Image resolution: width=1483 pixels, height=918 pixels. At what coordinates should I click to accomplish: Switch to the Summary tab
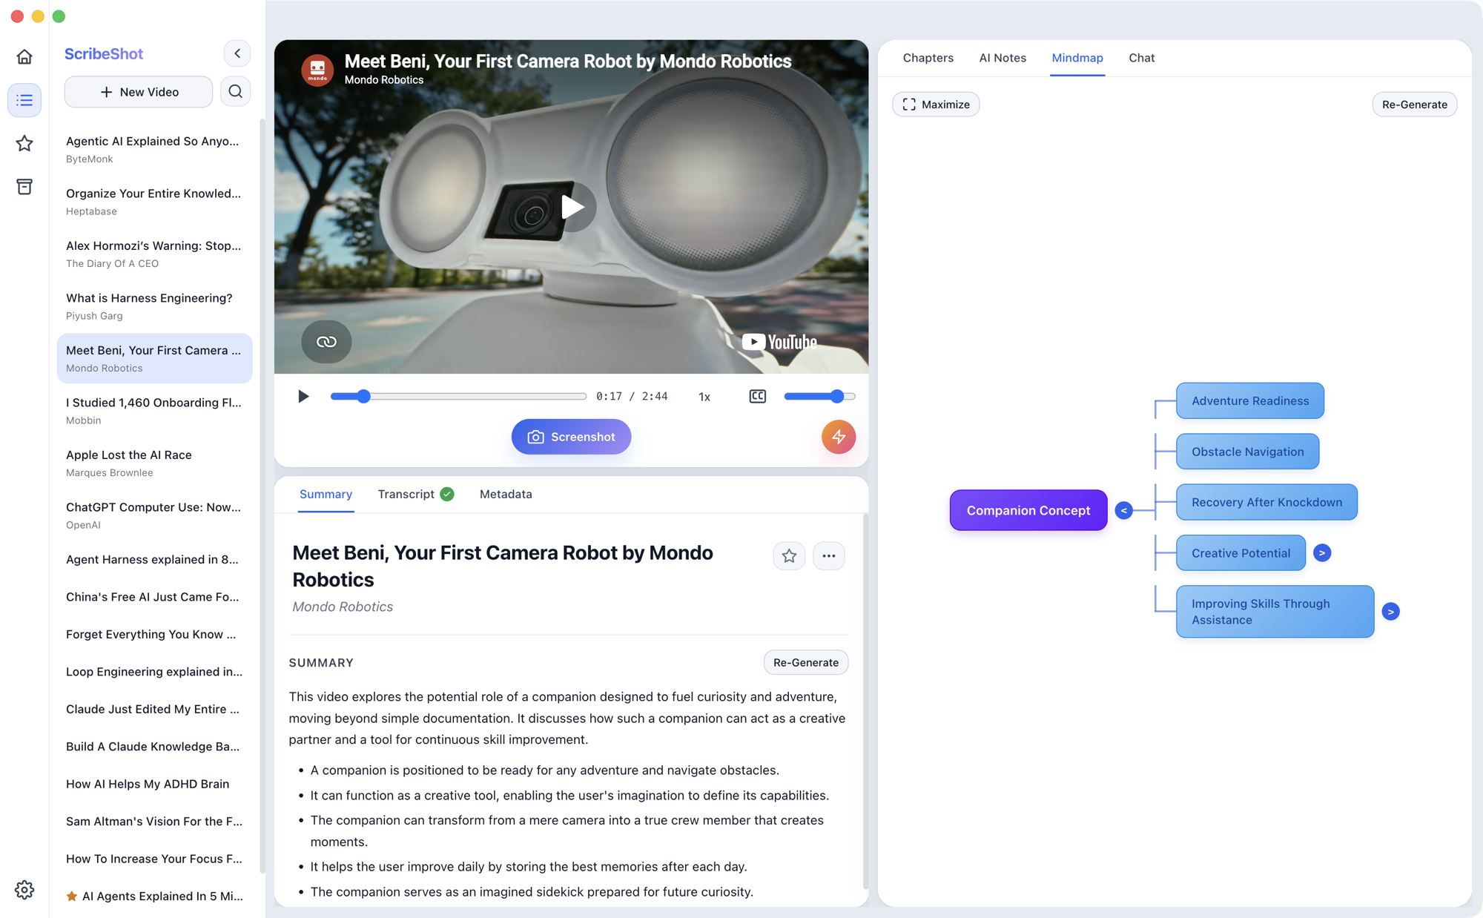pyautogui.click(x=326, y=494)
